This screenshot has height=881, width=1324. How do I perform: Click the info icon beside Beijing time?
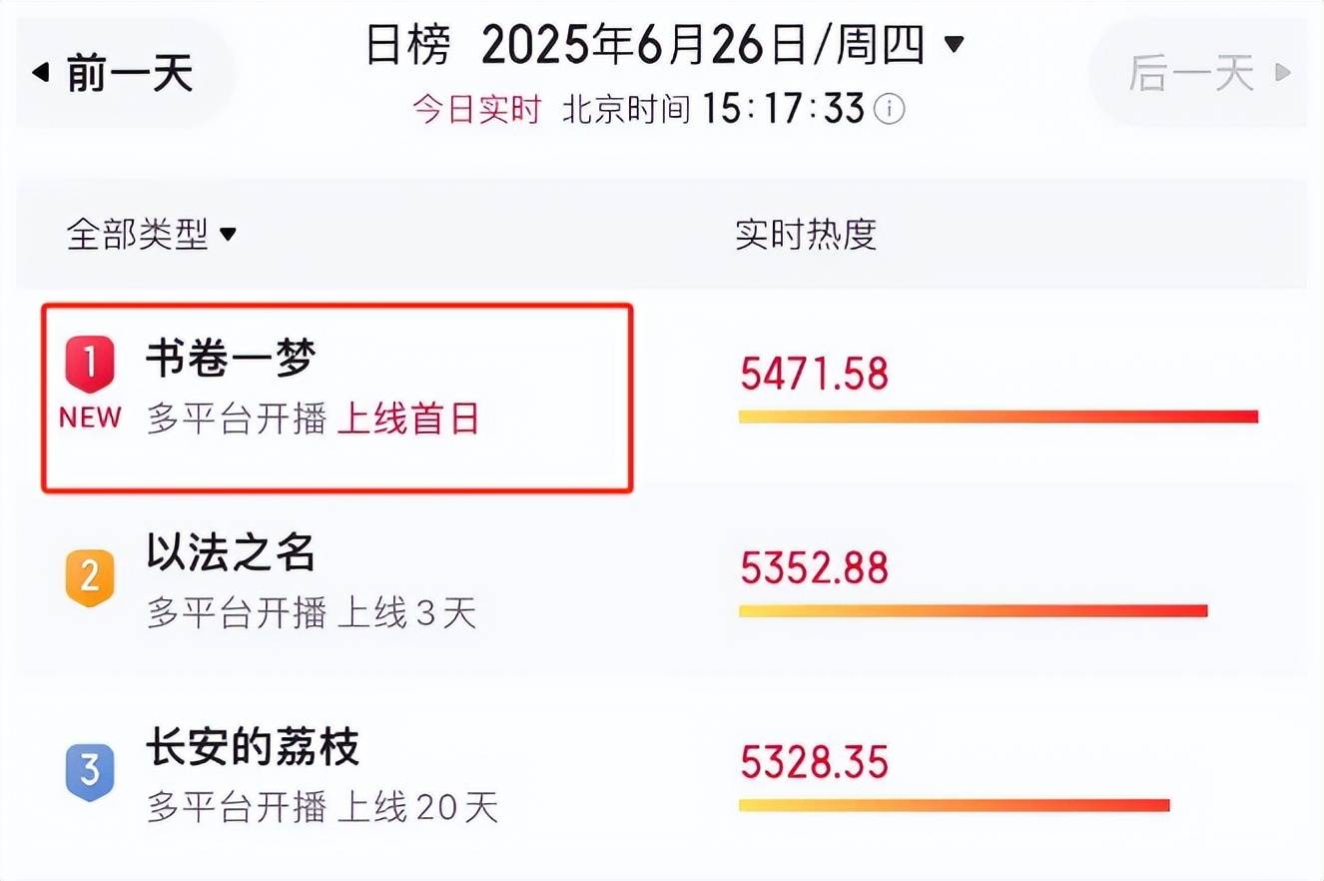pos(890,108)
